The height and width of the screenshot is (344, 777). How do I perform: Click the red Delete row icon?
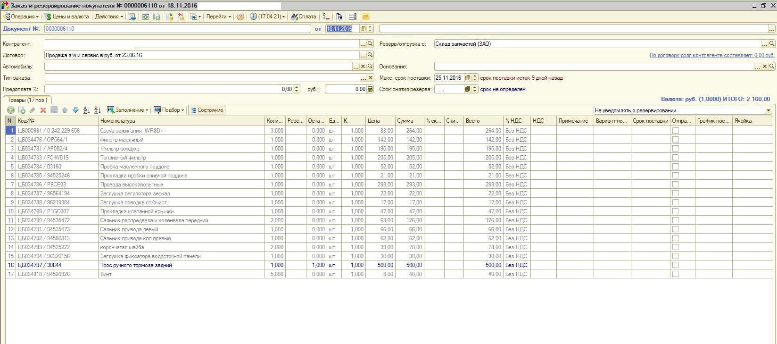pos(43,110)
